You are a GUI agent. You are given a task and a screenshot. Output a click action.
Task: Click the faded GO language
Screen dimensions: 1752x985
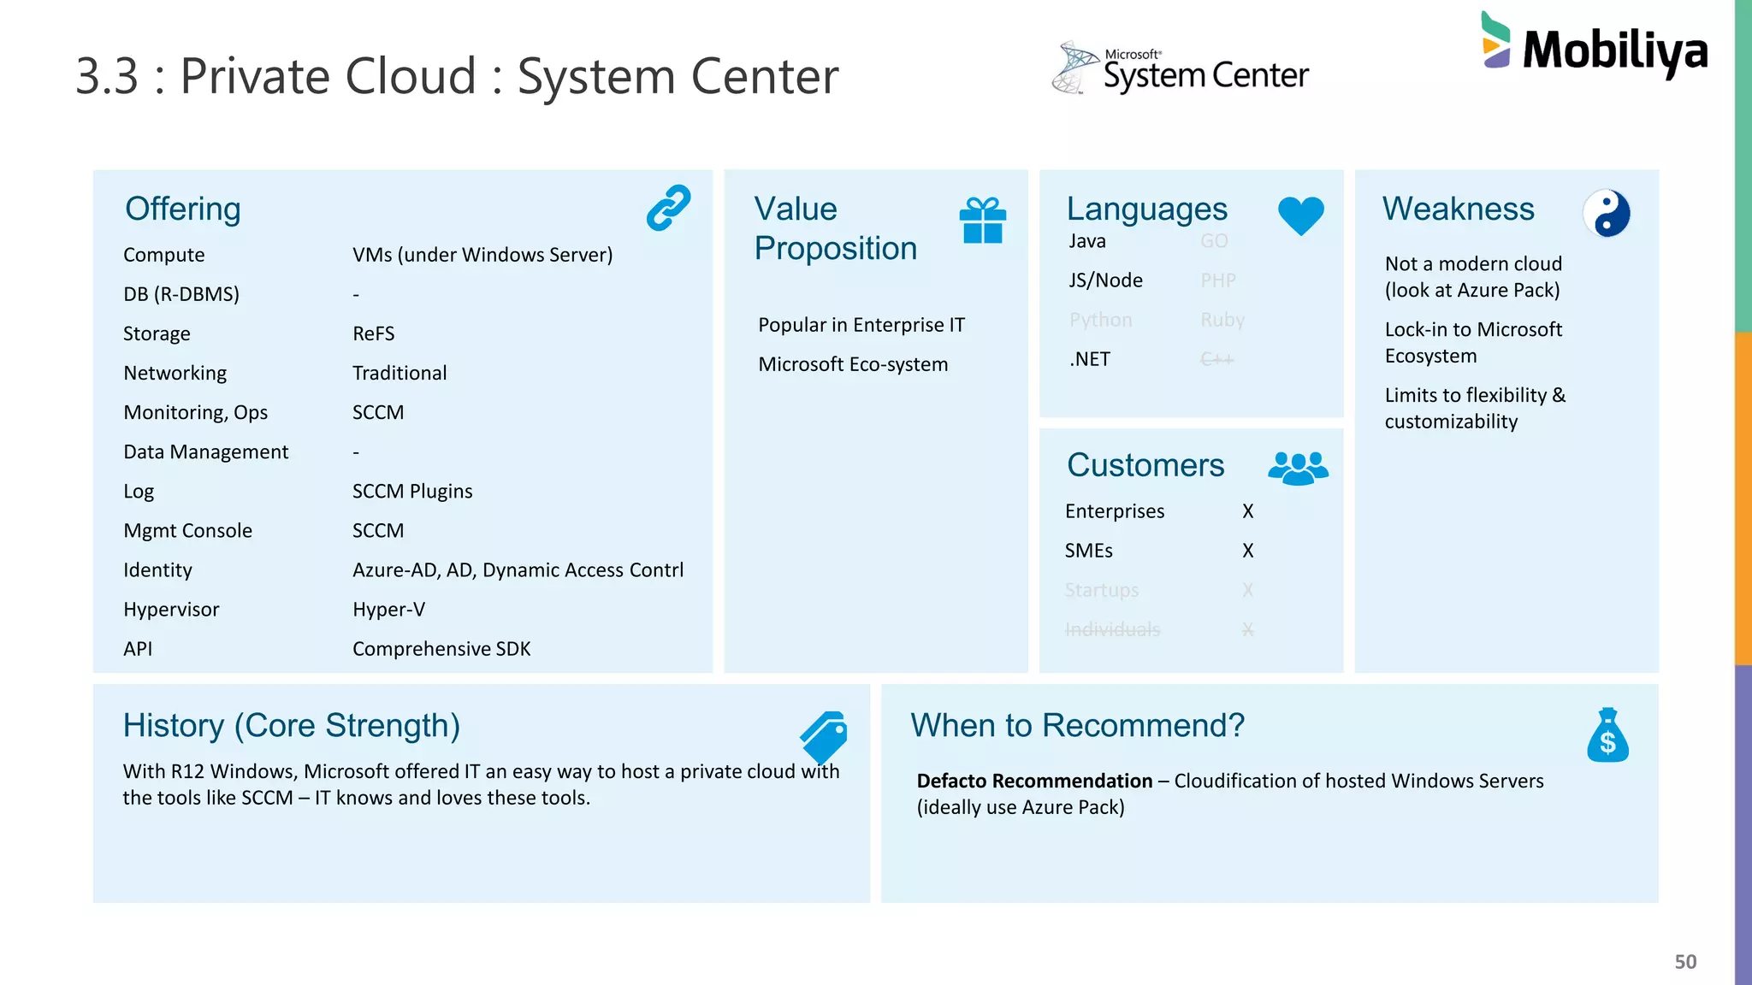point(1214,241)
